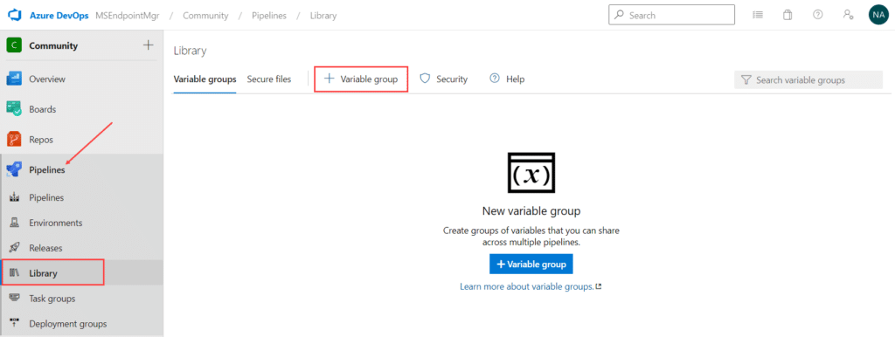The image size is (895, 337).
Task: Click the Repos icon in sidebar
Action: click(x=14, y=139)
